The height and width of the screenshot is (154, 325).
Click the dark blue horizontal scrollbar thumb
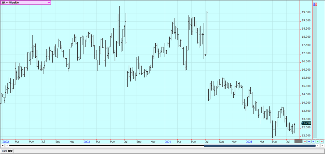[259, 146]
